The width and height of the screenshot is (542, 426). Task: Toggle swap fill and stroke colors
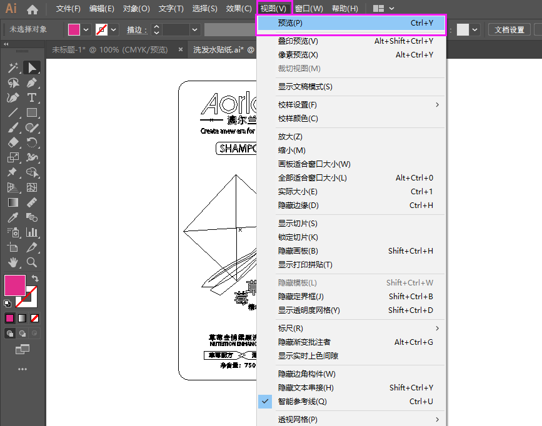36,277
